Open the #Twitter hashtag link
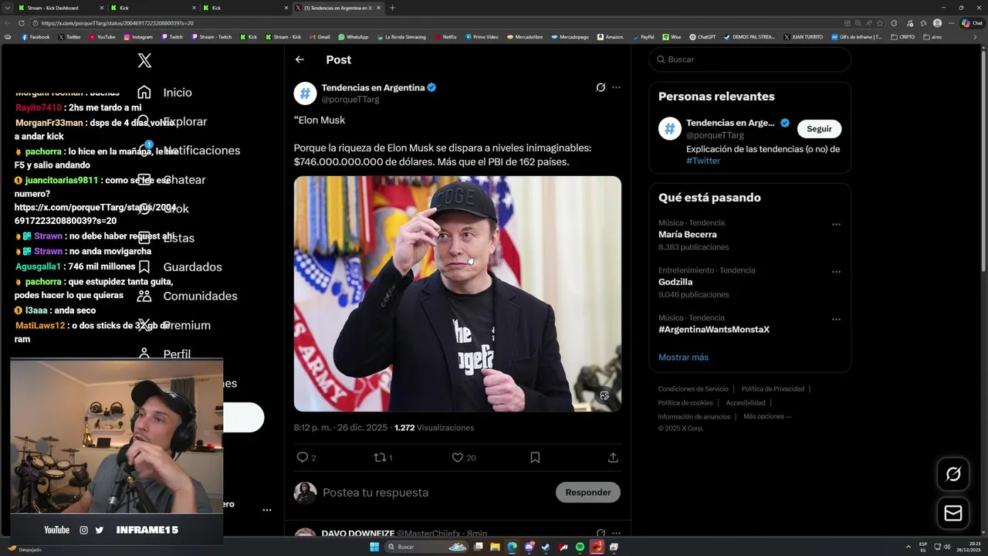The height and width of the screenshot is (556, 988). (703, 161)
